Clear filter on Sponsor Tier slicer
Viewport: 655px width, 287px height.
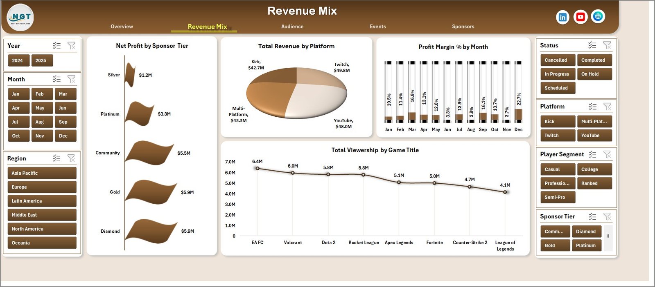point(607,217)
